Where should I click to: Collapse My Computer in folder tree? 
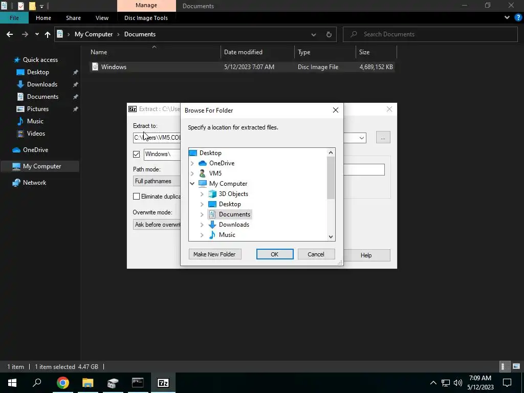click(x=192, y=184)
